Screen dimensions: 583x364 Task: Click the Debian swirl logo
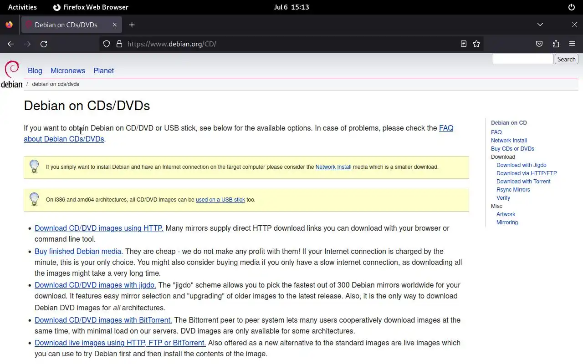(12, 74)
